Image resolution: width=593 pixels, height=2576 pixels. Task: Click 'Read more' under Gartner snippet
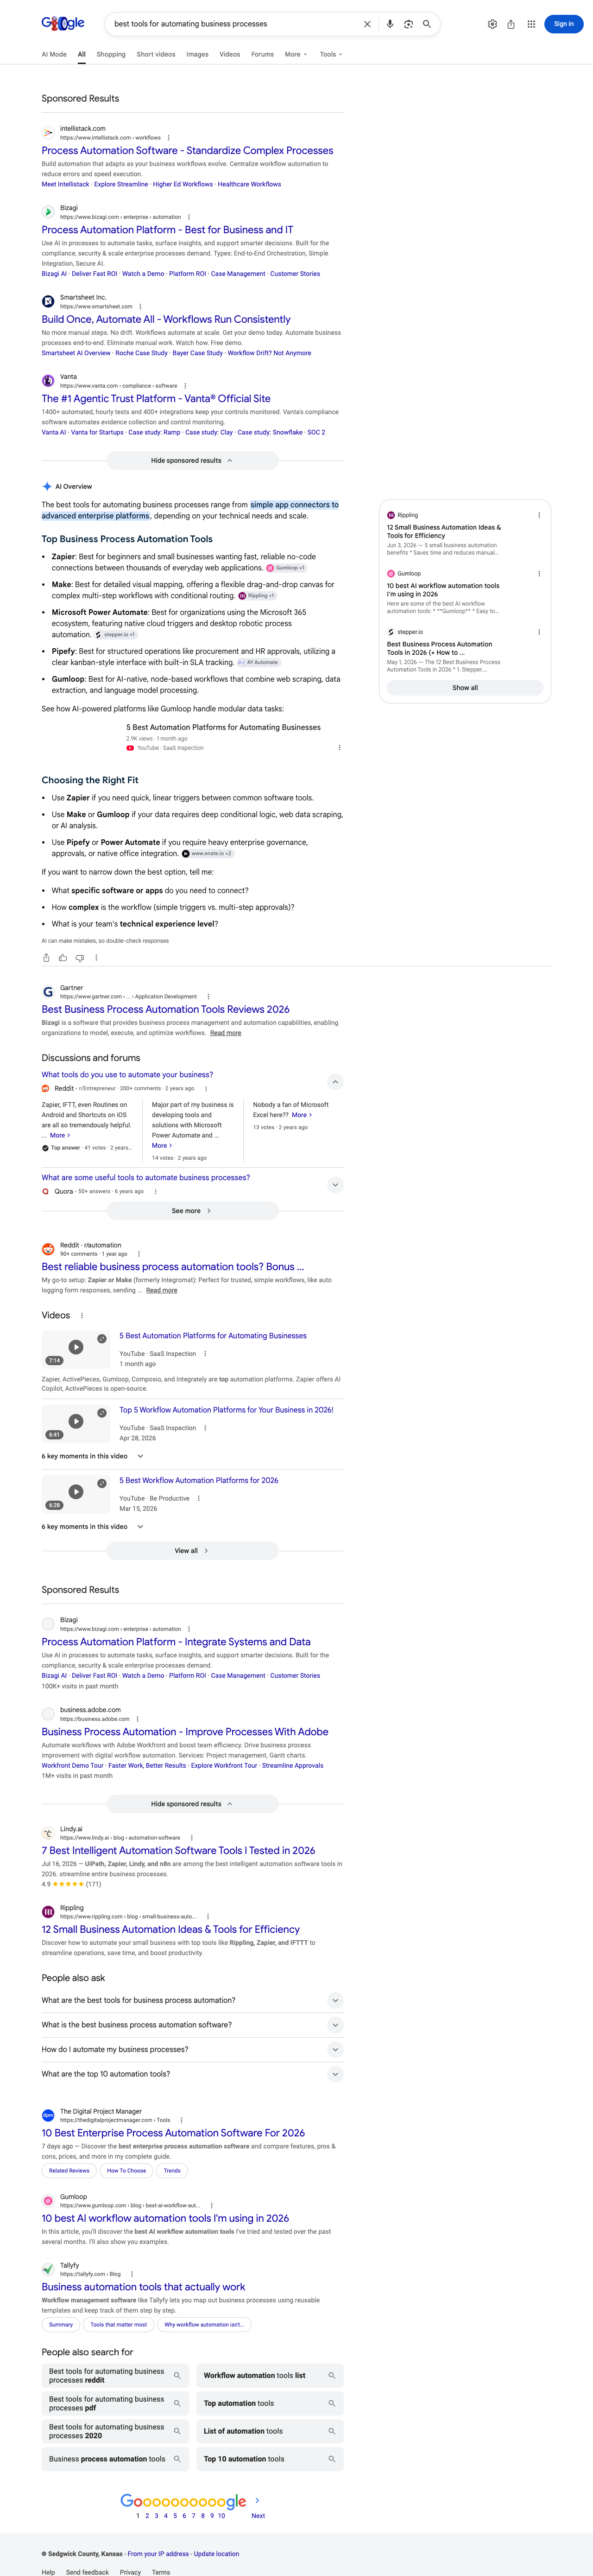click(x=226, y=1033)
